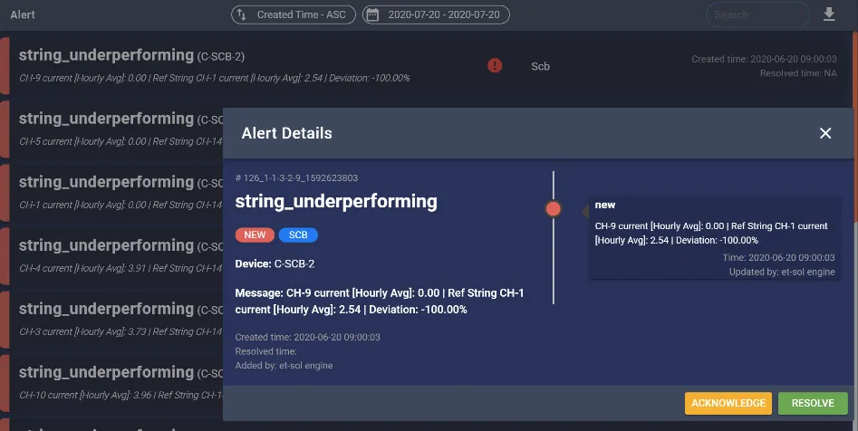
Task: Click Created time 2020-06-20 09:00:03 in top row
Action: pyautogui.click(x=764, y=59)
